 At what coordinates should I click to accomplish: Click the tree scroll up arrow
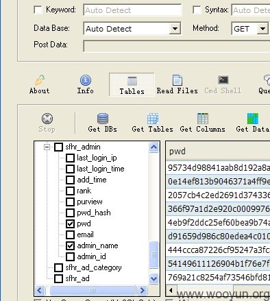[x=154, y=147]
